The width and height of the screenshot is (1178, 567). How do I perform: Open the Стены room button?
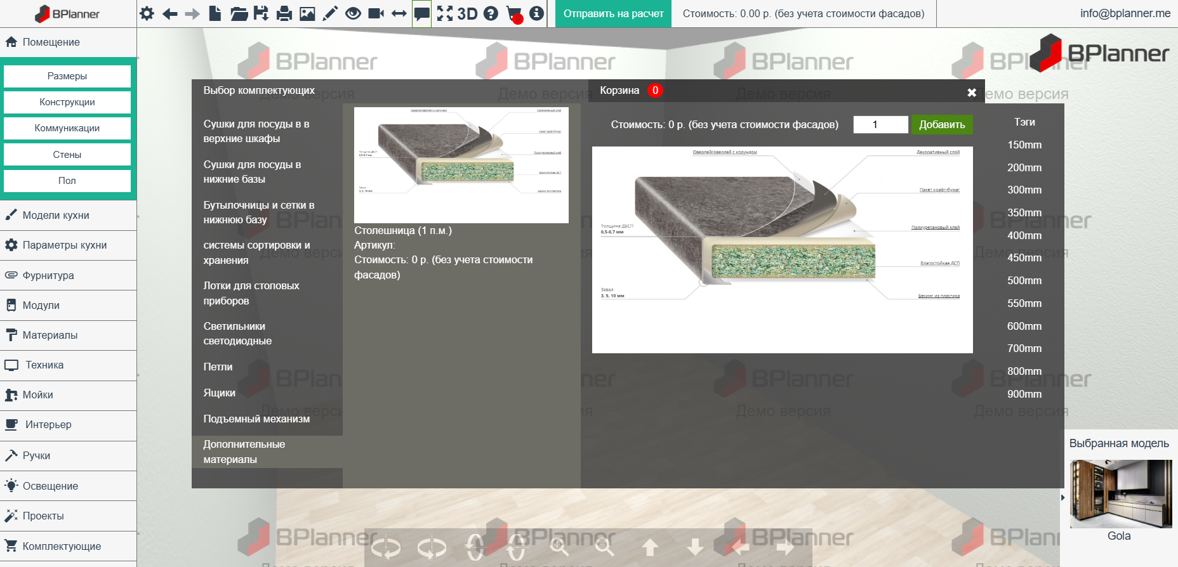point(67,155)
